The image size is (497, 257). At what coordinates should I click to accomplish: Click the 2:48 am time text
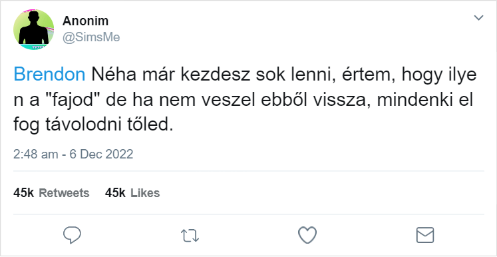coord(36,154)
